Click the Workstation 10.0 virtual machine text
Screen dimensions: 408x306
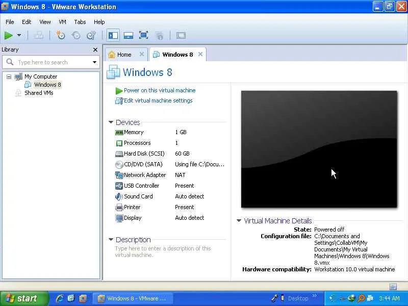pyautogui.click(x=354, y=269)
